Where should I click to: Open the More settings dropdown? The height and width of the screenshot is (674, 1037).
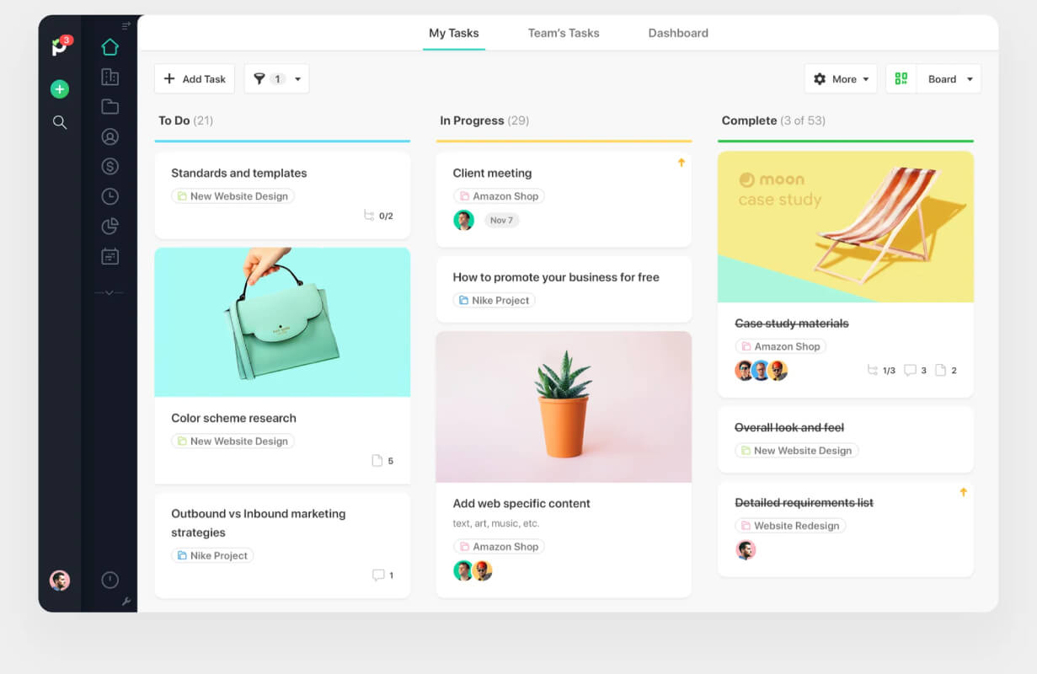pyautogui.click(x=841, y=79)
